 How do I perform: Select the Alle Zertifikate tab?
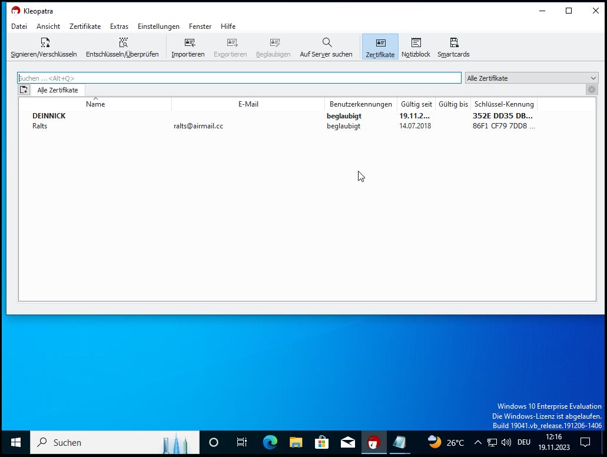tap(58, 90)
